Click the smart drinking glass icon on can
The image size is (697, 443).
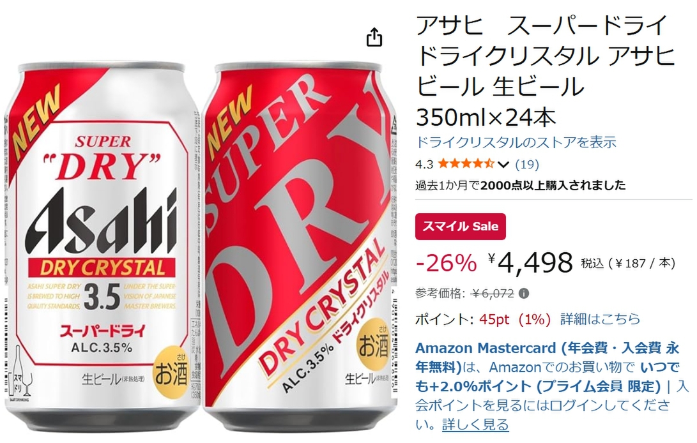click(21, 373)
